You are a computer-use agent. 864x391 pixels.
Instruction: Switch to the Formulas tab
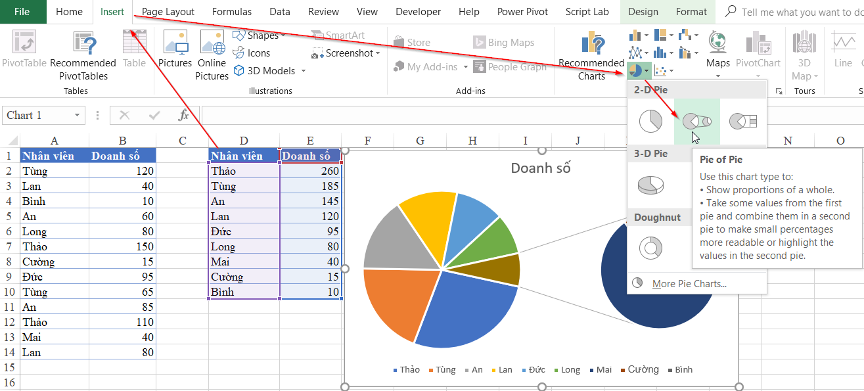coord(232,12)
